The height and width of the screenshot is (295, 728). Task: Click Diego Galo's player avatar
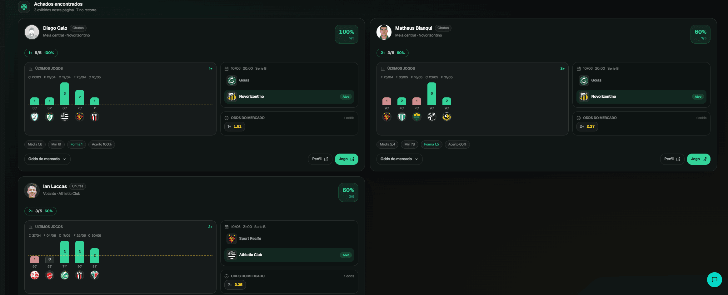(x=32, y=32)
